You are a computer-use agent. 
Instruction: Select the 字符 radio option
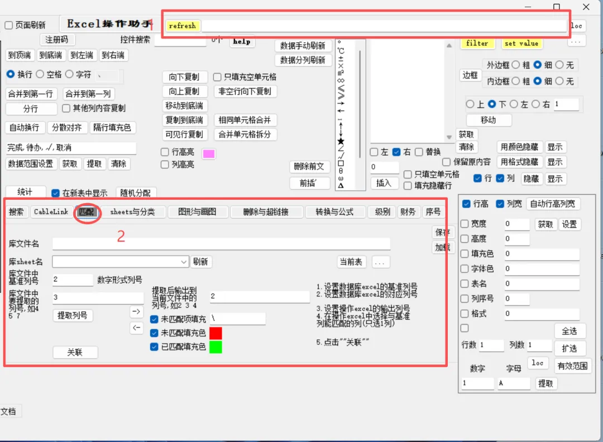click(69, 74)
